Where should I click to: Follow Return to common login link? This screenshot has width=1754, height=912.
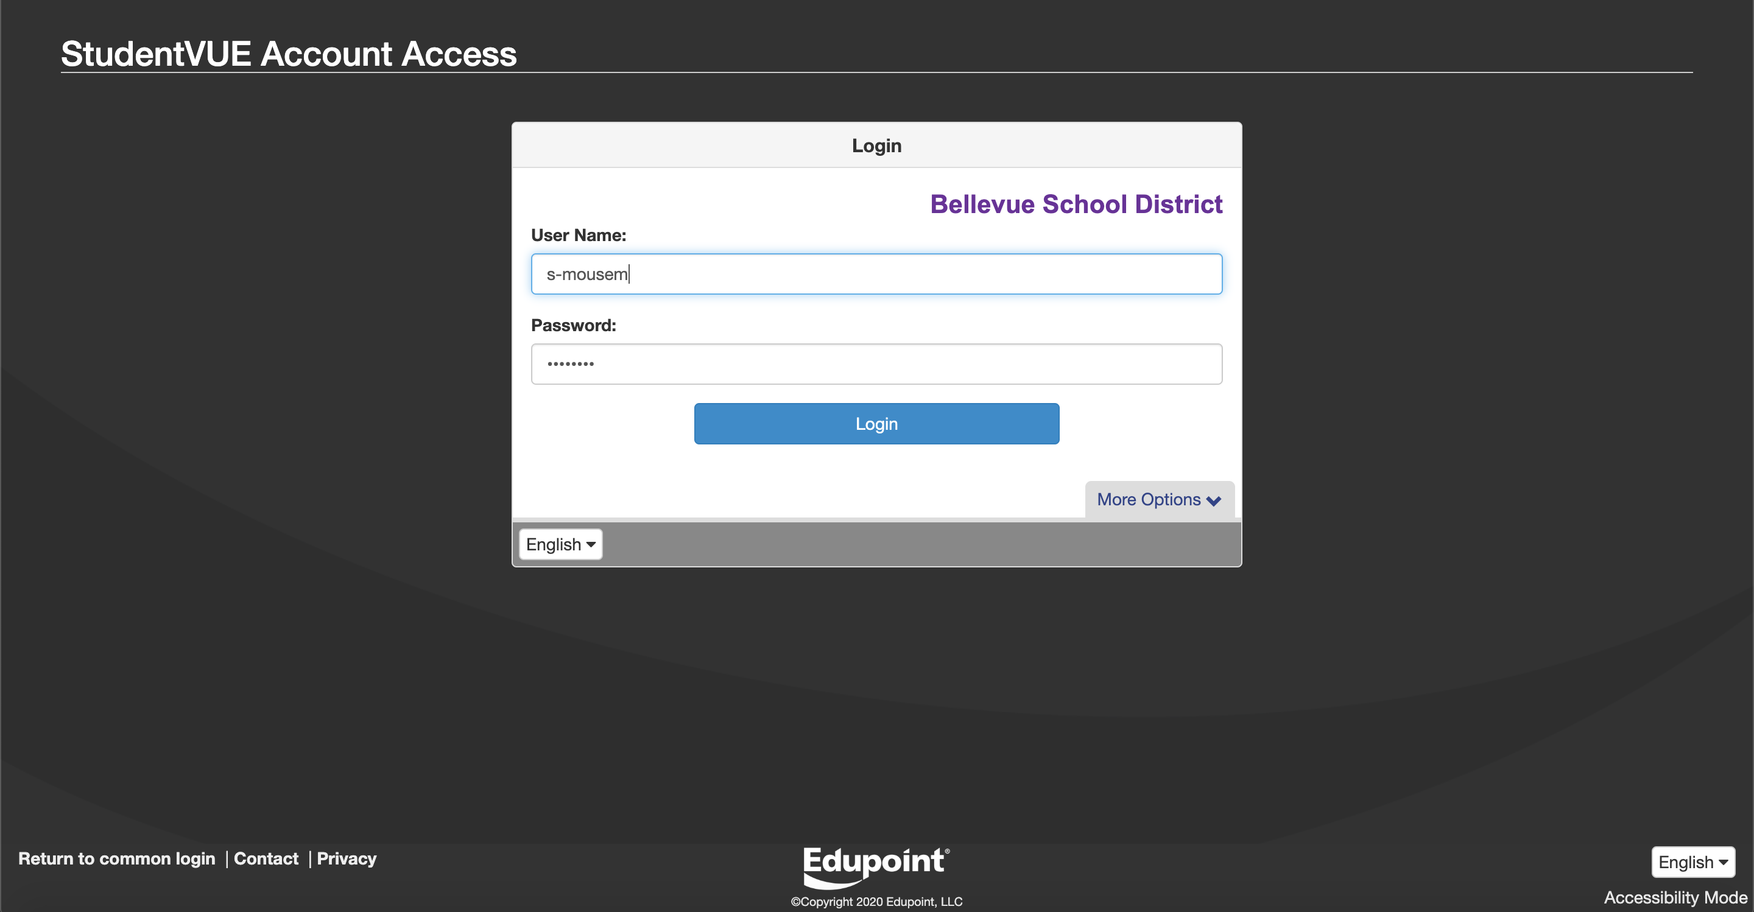point(116,859)
